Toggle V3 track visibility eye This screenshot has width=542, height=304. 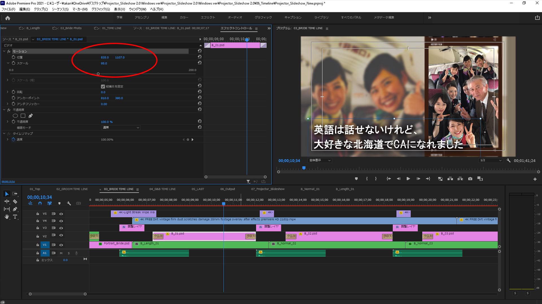coord(61,228)
